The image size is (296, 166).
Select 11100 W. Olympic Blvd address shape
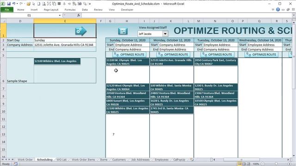[128, 62]
